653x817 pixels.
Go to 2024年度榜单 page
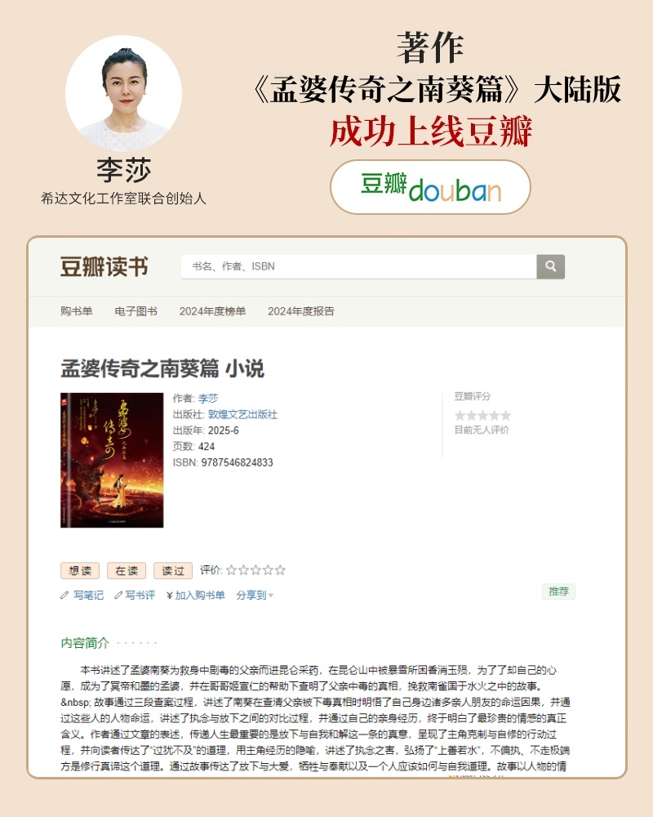[212, 311]
